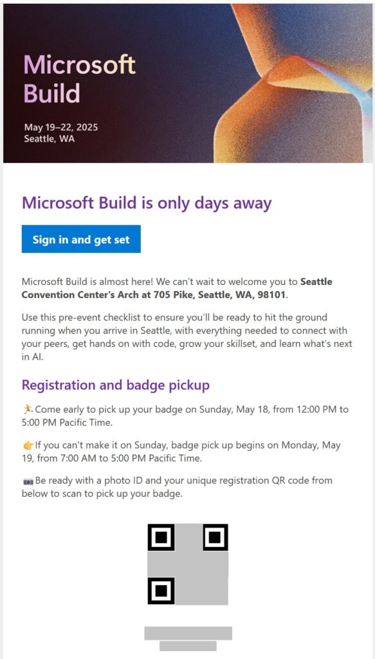Click the QR code's bottom-left finder square
The width and height of the screenshot is (375, 659).
[x=161, y=591]
